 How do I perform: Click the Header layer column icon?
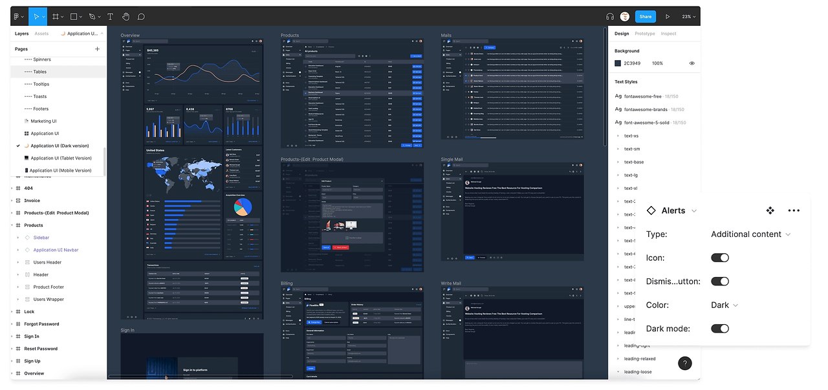pos(27,274)
